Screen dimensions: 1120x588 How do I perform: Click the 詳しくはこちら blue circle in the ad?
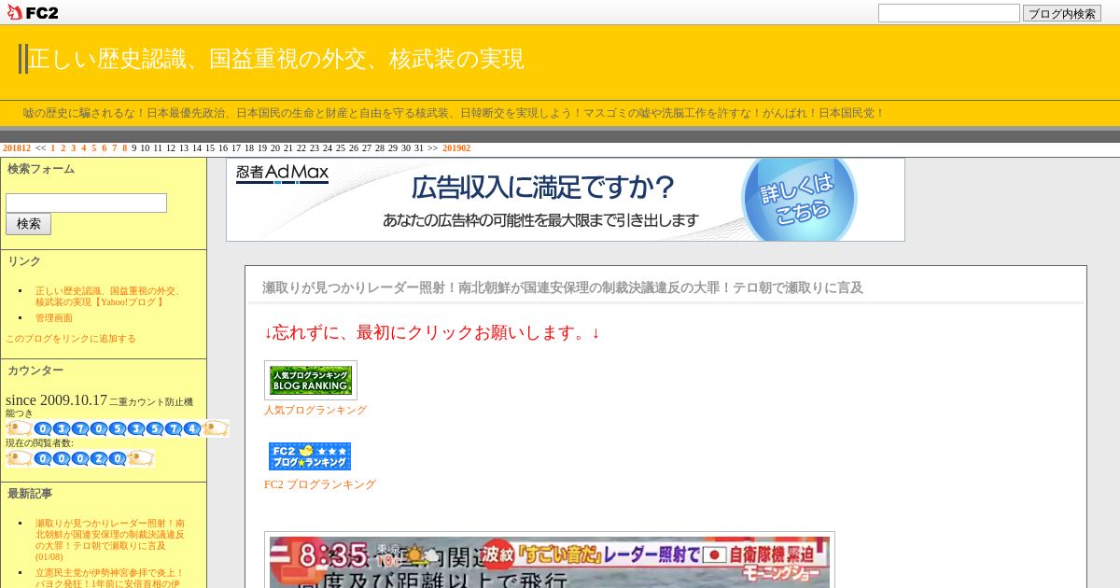coord(799,198)
